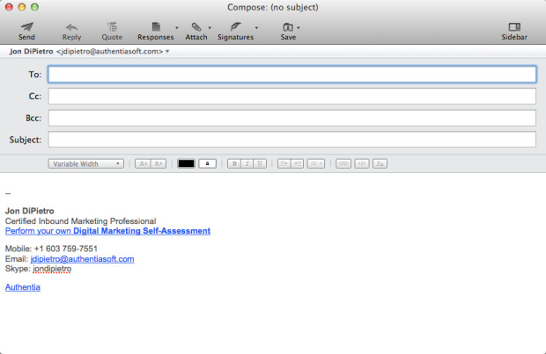Click the clear formatting icon
The width and height of the screenshot is (546, 354).
pos(380,163)
